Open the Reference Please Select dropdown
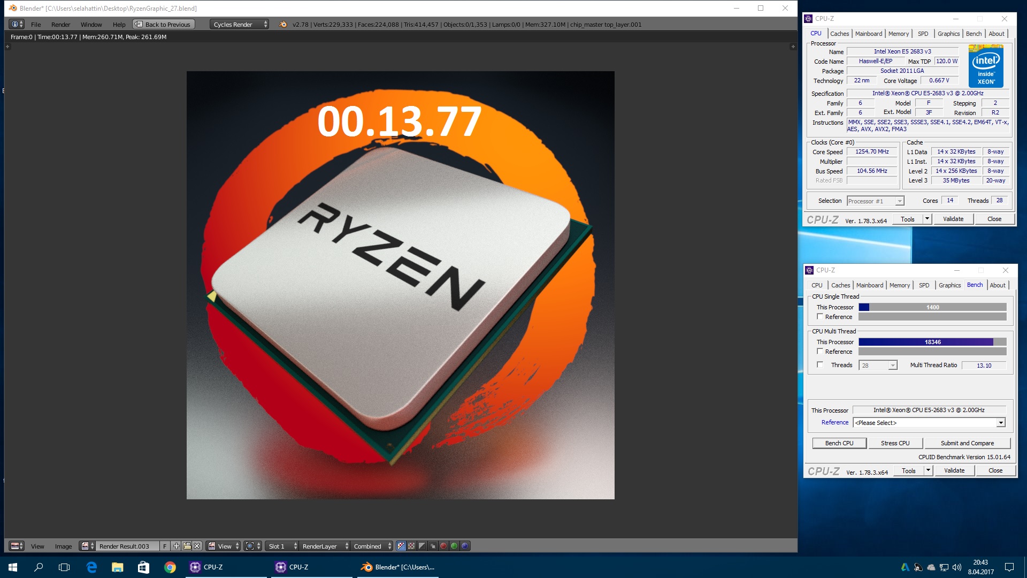The image size is (1027, 578). tap(929, 423)
